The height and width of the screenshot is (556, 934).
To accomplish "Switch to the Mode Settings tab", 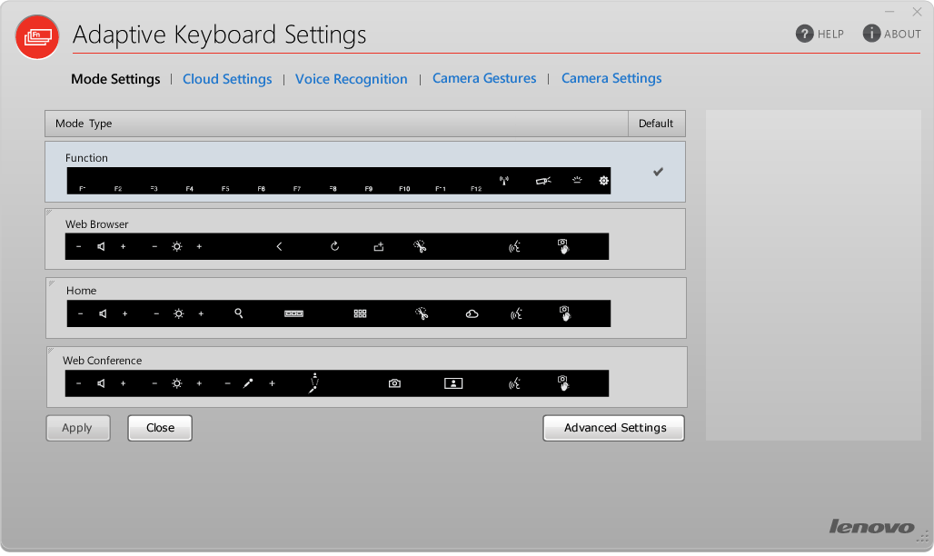I will click(115, 79).
